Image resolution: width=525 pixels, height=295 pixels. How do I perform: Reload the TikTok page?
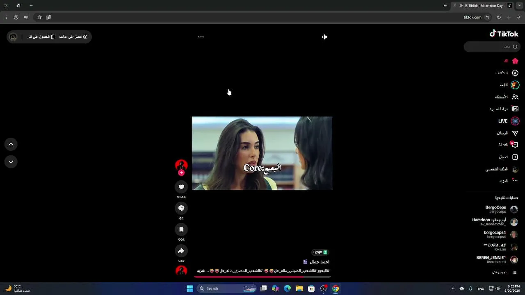[x=499, y=17]
